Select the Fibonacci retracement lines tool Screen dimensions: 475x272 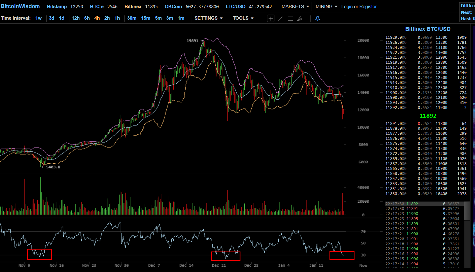pos(290,19)
